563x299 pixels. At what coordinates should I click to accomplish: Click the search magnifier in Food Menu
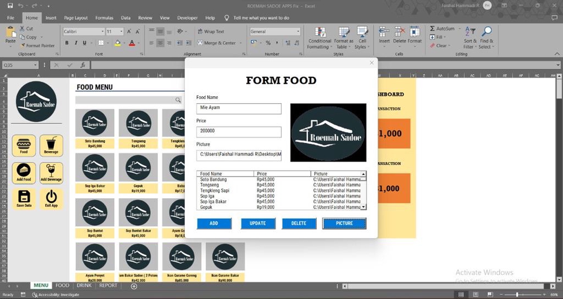(178, 100)
